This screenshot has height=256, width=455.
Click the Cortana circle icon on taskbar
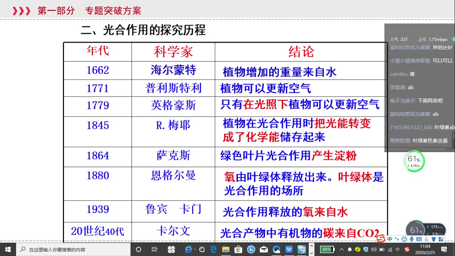[139, 250]
